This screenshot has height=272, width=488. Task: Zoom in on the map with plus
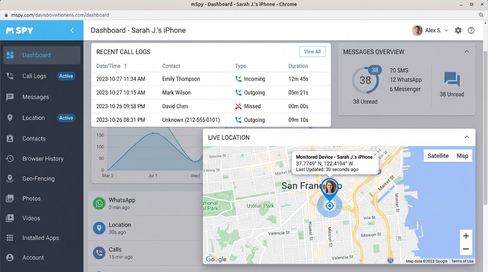click(x=466, y=236)
